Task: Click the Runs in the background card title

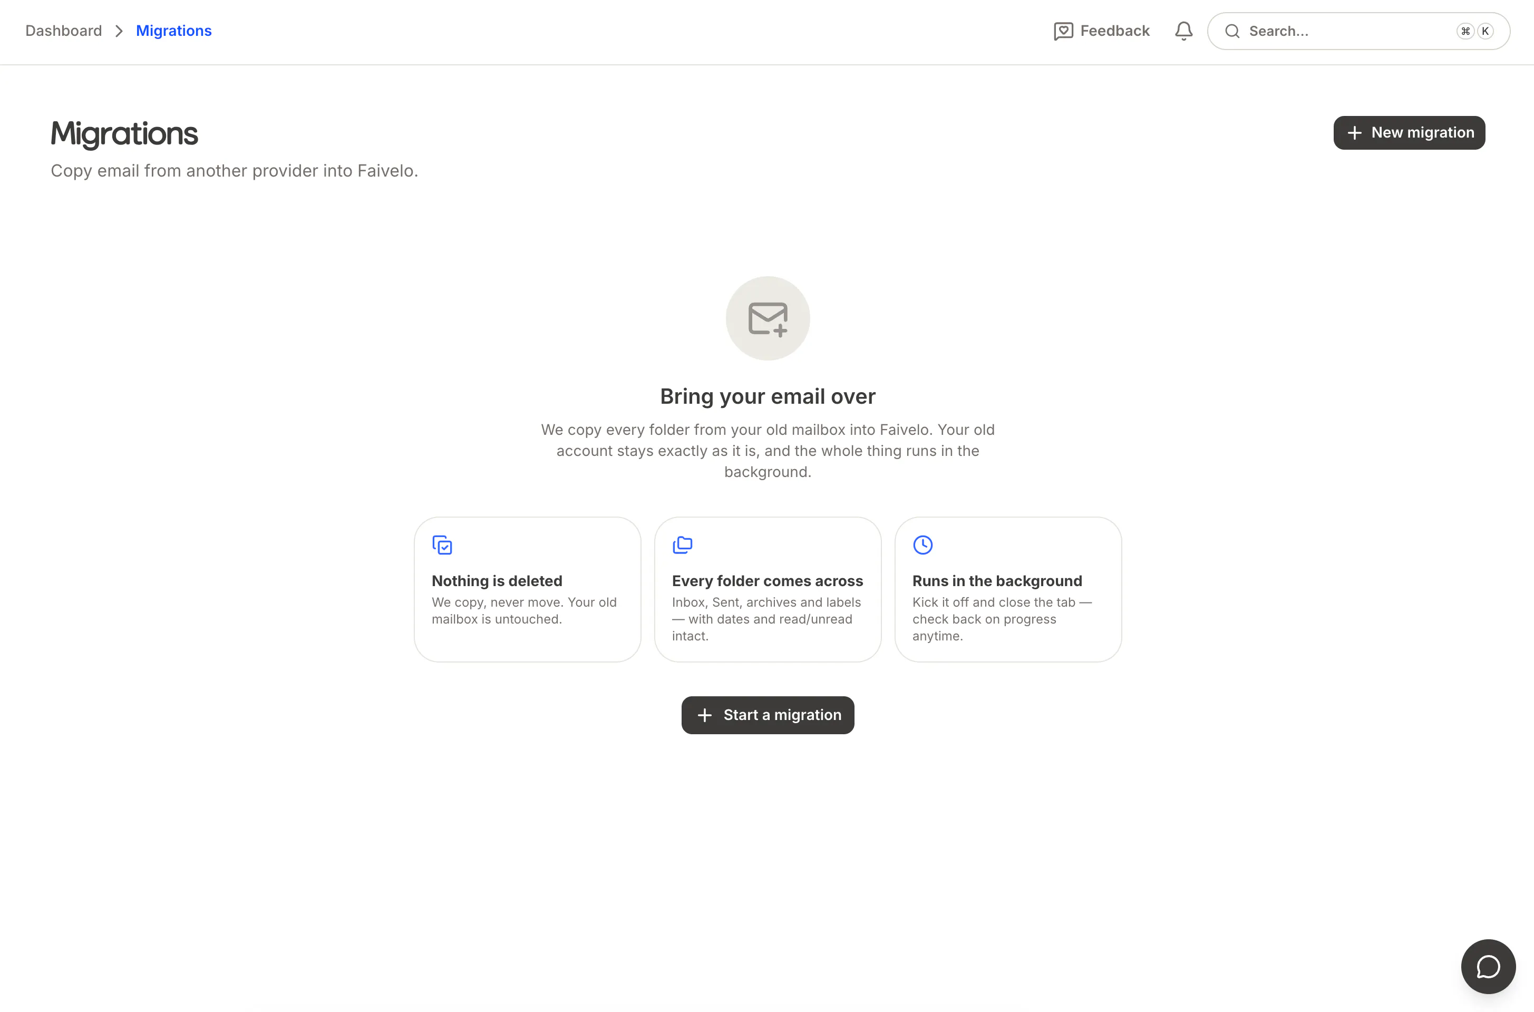Action: point(997,581)
